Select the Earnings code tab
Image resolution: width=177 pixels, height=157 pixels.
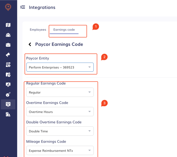(64, 30)
